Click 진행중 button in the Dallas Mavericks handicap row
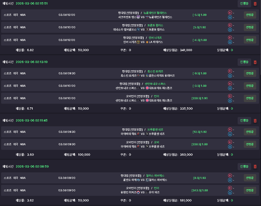This screenshot has width=261, height=206. [250, 178]
